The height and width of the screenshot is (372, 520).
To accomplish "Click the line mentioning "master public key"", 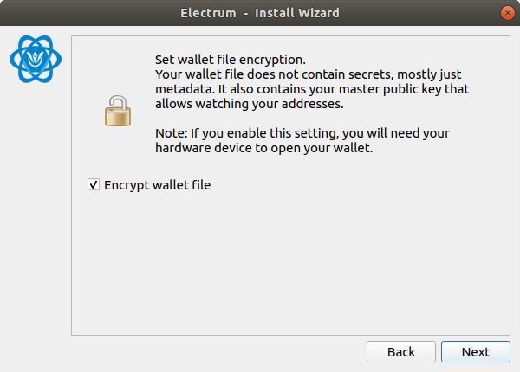I will coord(312,89).
